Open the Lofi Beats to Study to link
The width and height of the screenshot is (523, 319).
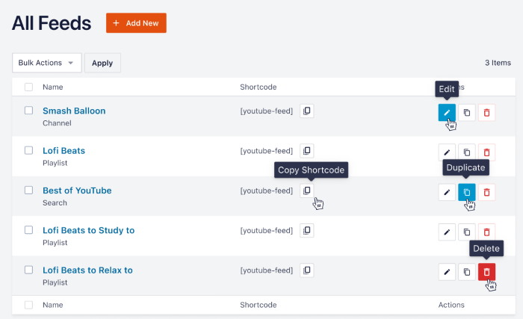click(88, 230)
